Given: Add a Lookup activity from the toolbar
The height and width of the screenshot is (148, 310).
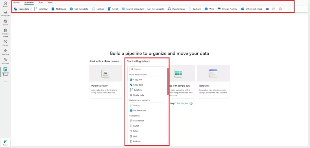Looking at the screenshot, I should point(98,9).
